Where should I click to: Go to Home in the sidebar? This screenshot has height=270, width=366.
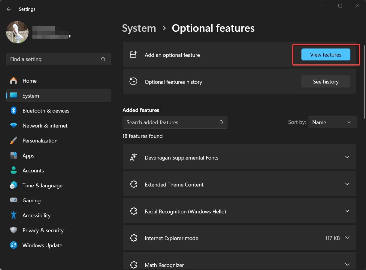coord(29,81)
